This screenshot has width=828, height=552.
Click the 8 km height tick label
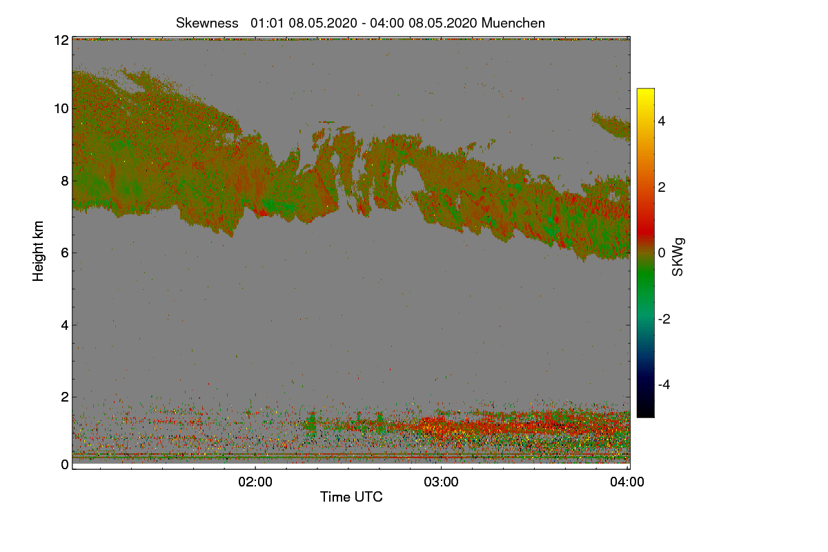point(65,181)
